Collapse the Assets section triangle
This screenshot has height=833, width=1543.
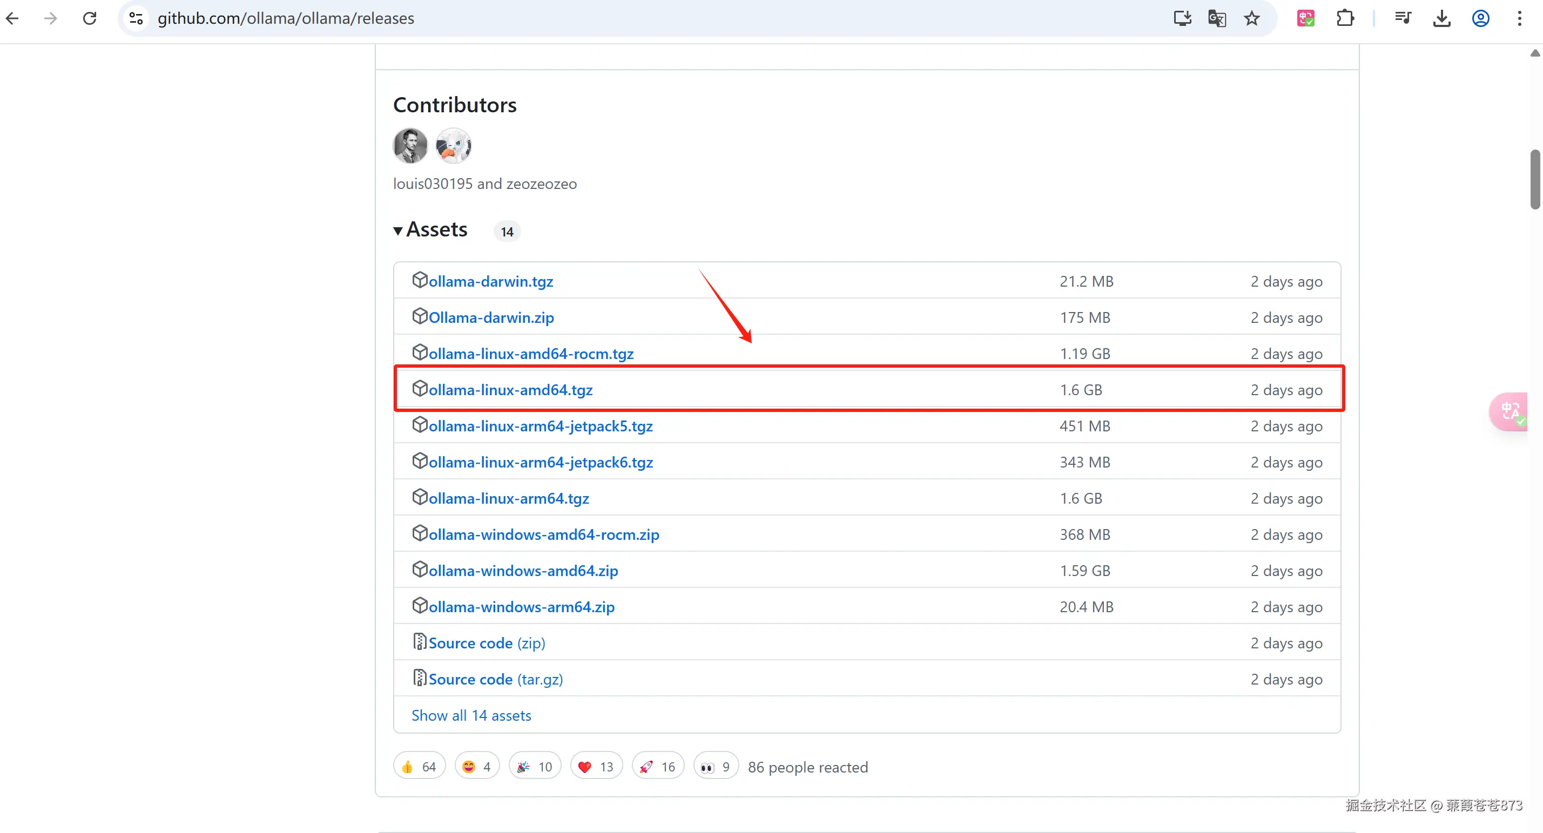point(397,231)
